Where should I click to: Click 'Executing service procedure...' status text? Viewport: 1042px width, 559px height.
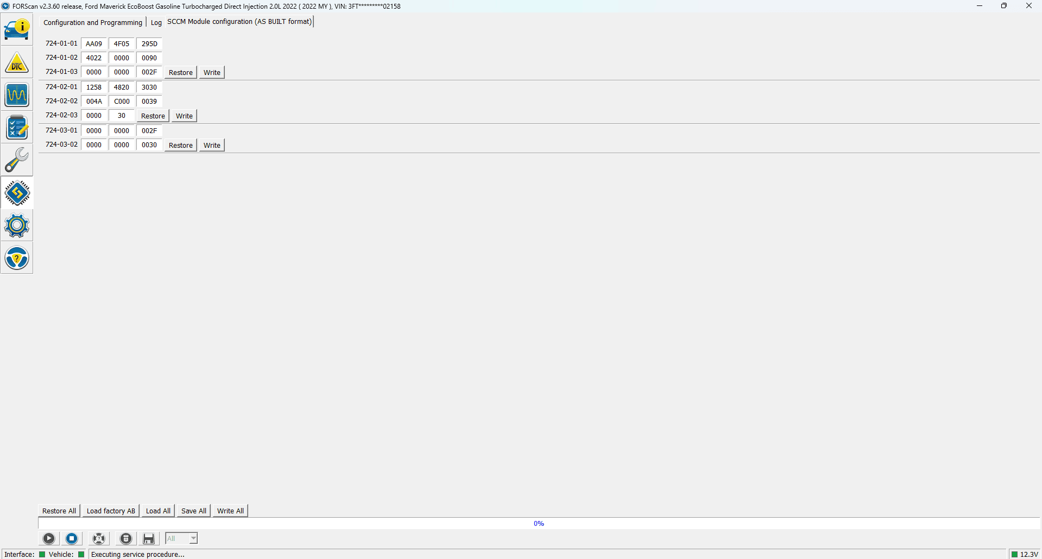(138, 554)
